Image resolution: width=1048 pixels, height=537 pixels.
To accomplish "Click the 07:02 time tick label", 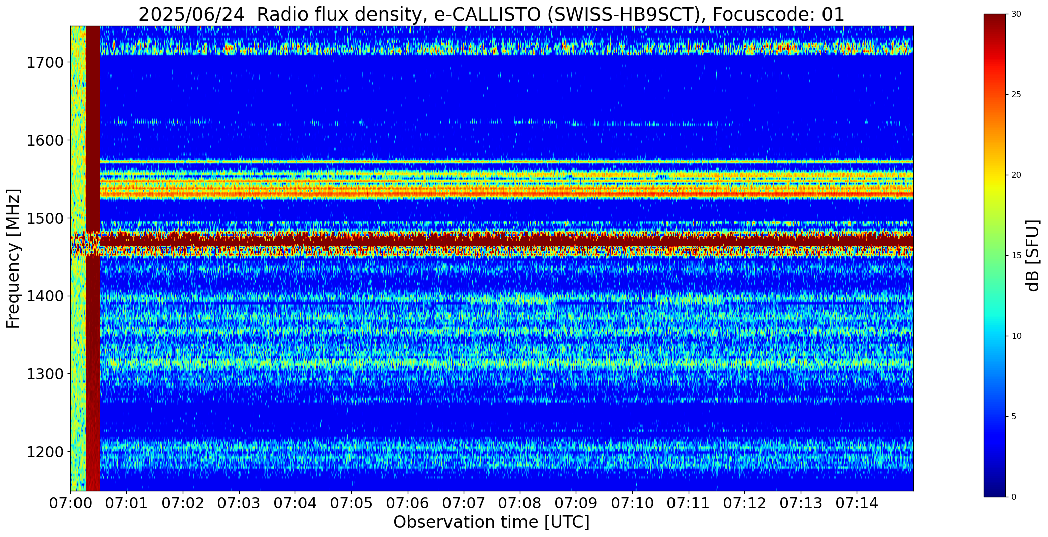I will point(183,503).
